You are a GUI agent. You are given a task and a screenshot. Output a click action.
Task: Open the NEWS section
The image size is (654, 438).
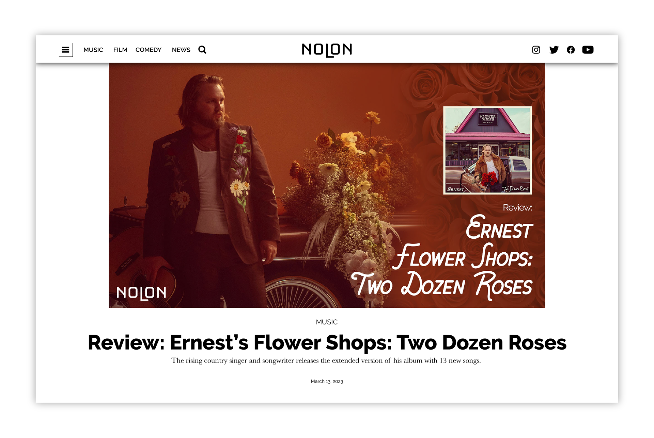point(181,50)
